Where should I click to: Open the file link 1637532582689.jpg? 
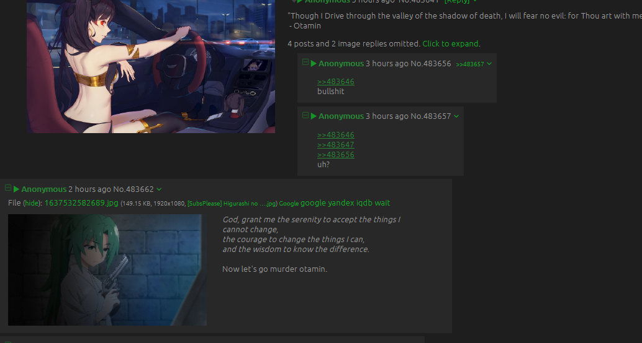81,203
